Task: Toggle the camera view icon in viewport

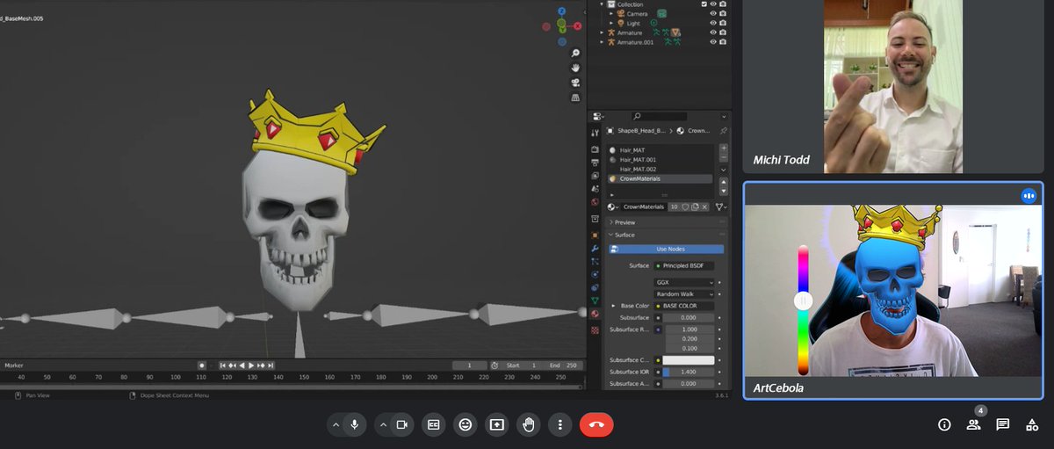Action: [575, 83]
